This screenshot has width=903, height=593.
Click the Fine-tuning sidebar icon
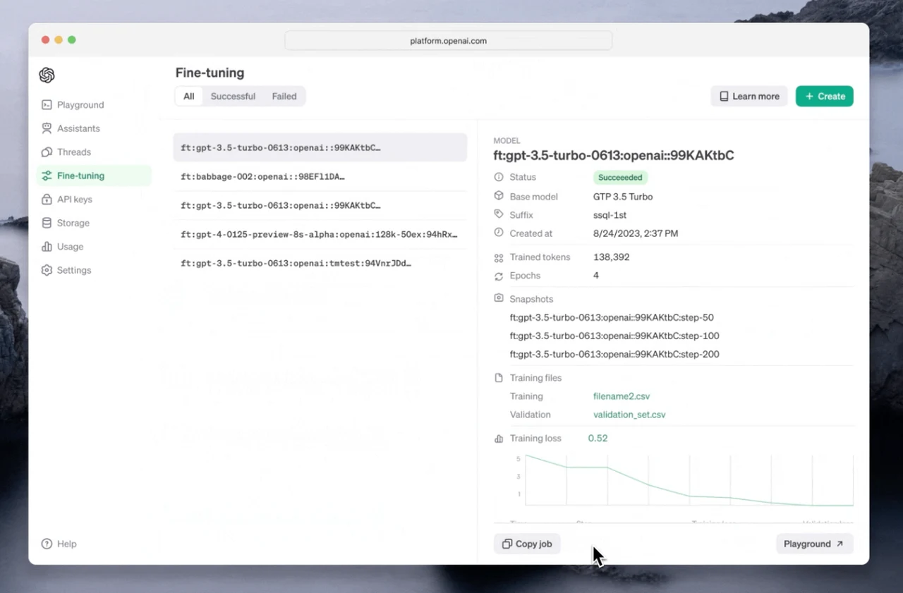(x=47, y=176)
